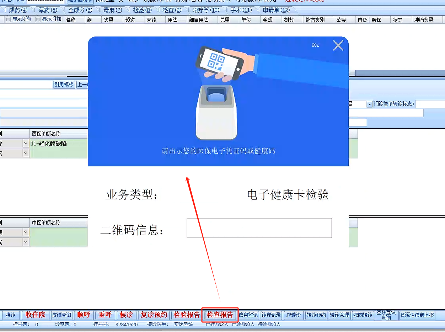Click the 引用模板 button
445x332 pixels.
coord(64,85)
